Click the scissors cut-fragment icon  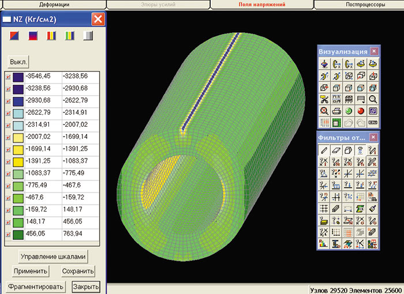(324, 99)
